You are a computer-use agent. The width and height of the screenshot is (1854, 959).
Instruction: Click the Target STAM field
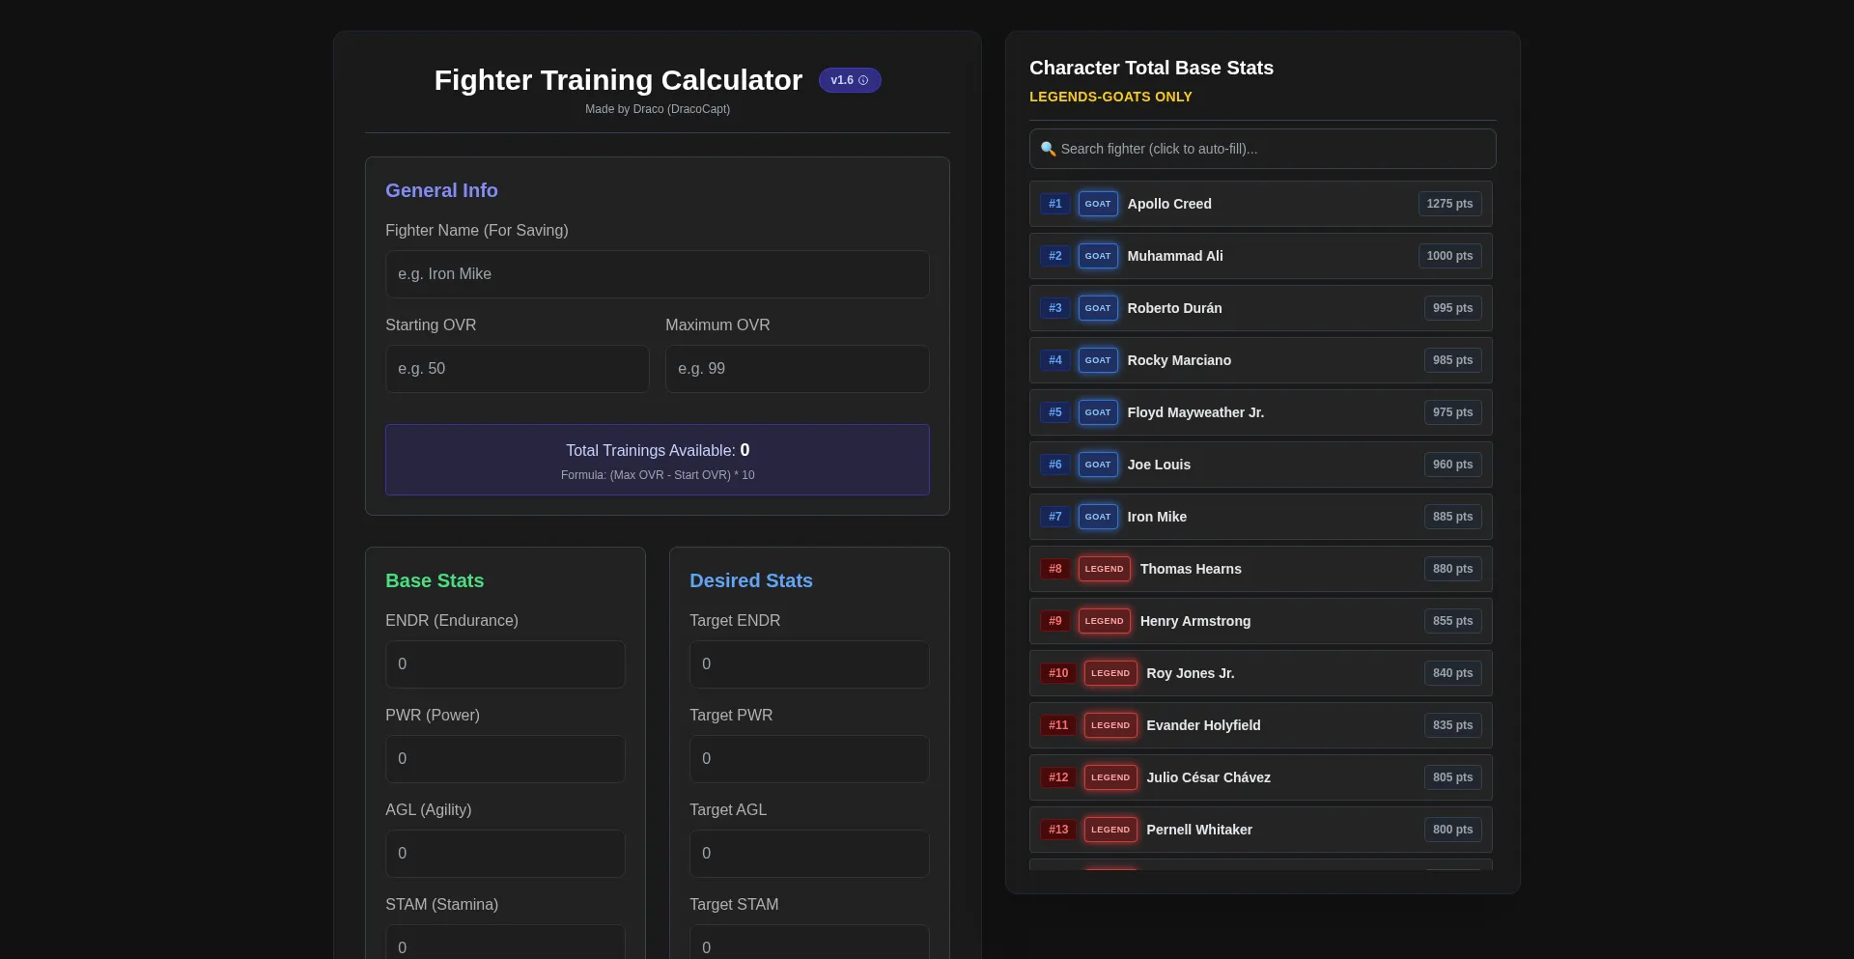coord(809,943)
